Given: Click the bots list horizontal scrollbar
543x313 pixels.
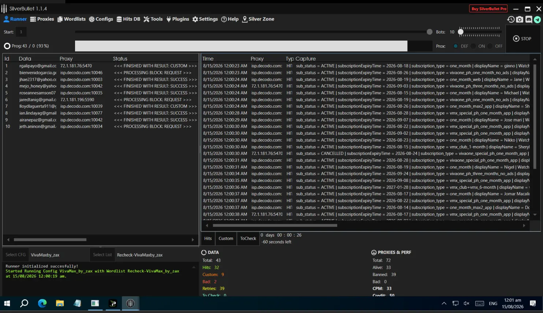Looking at the screenshot, I should 50,240.
